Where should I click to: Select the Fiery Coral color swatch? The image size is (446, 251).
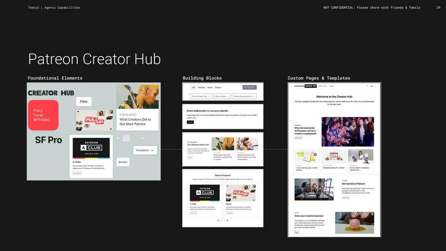(x=43, y=115)
